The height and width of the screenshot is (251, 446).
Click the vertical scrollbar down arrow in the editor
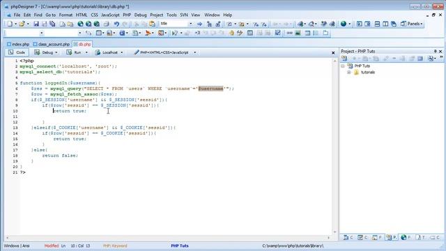point(334,232)
